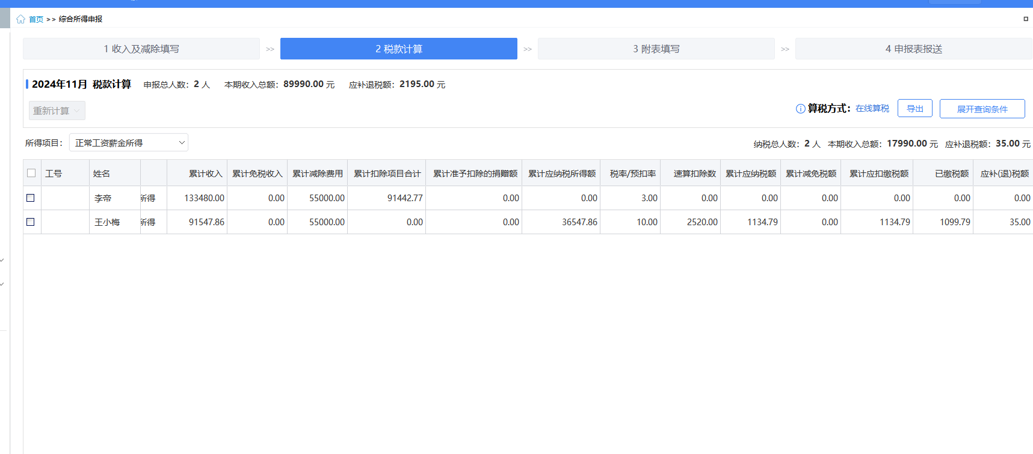The width and height of the screenshot is (1033, 454).
Task: Click the 累计减免税额 column header
Action: pyautogui.click(x=811, y=174)
